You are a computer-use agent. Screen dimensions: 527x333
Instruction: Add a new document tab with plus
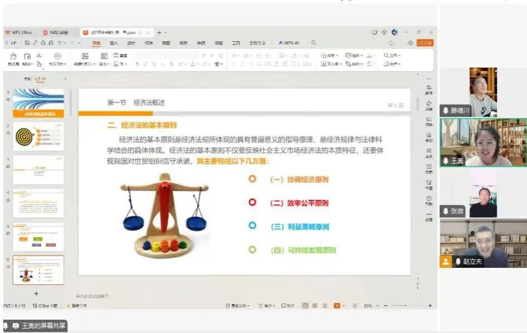point(159,33)
